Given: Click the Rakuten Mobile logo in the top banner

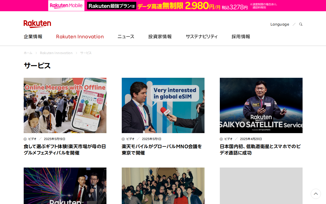Looking at the screenshot, I should pyautogui.click(x=66, y=5).
